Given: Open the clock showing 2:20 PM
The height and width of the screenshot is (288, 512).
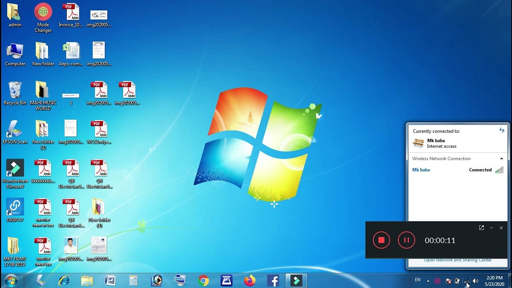Looking at the screenshot, I should (495, 281).
